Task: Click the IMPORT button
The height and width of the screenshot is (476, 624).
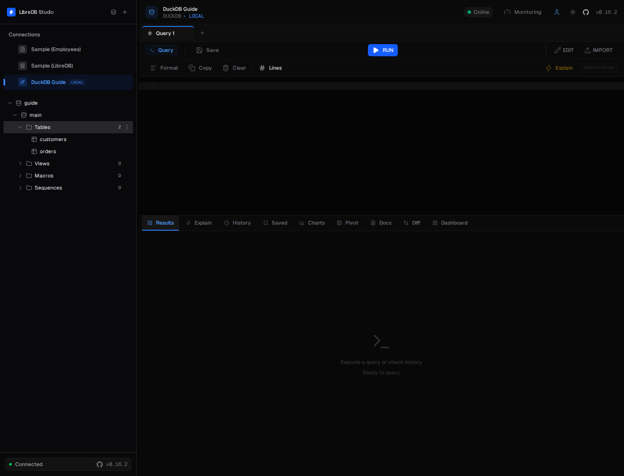Action: (x=598, y=50)
